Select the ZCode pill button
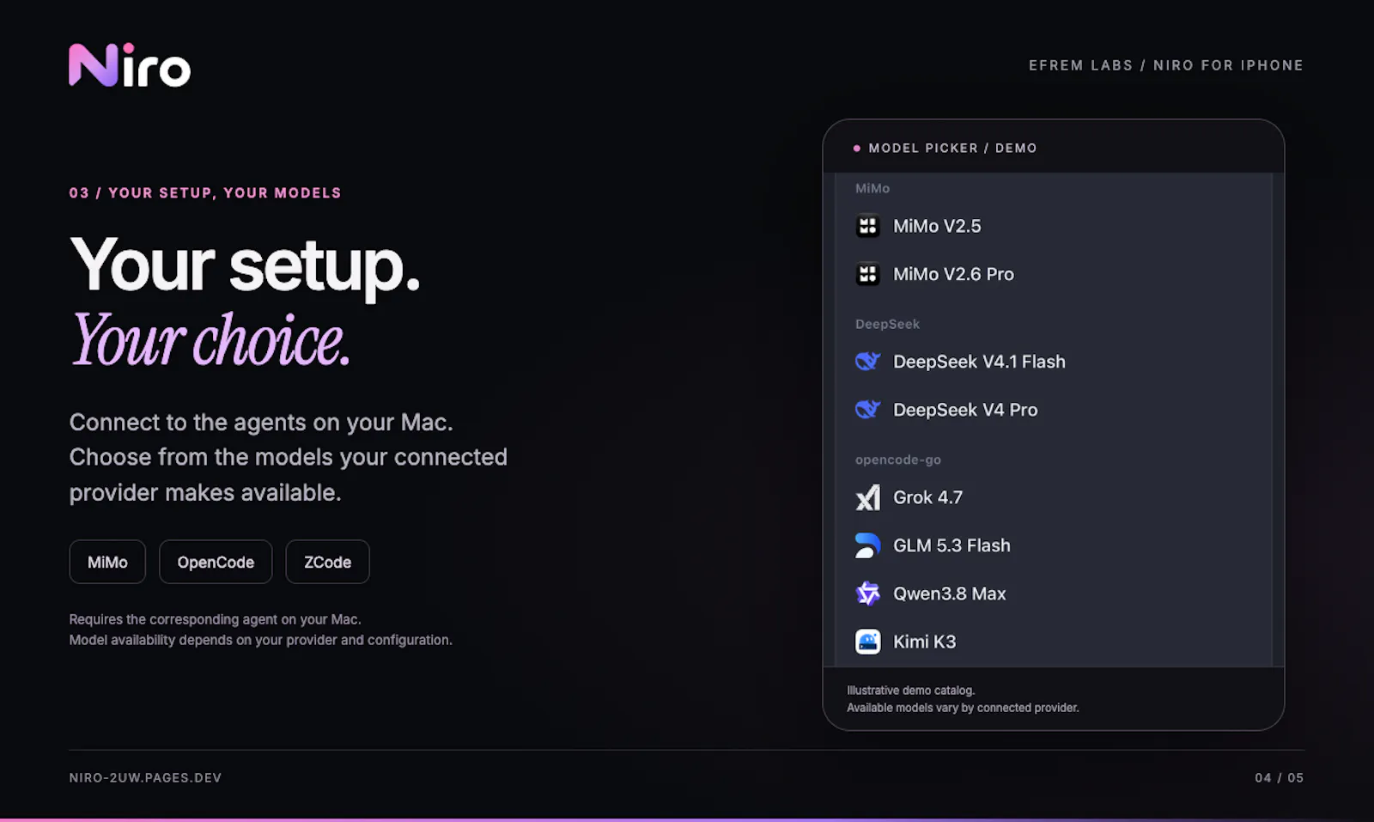This screenshot has height=822, width=1374. click(x=327, y=562)
